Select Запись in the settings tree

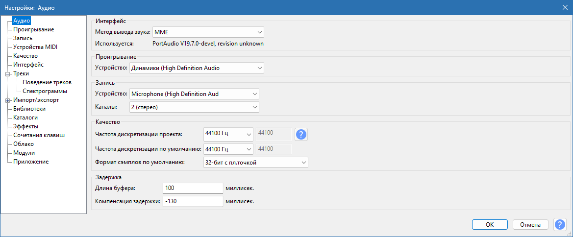pyautogui.click(x=23, y=38)
